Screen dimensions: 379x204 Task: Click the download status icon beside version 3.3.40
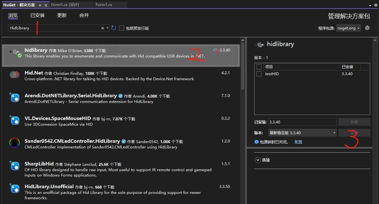pyautogui.click(x=216, y=50)
